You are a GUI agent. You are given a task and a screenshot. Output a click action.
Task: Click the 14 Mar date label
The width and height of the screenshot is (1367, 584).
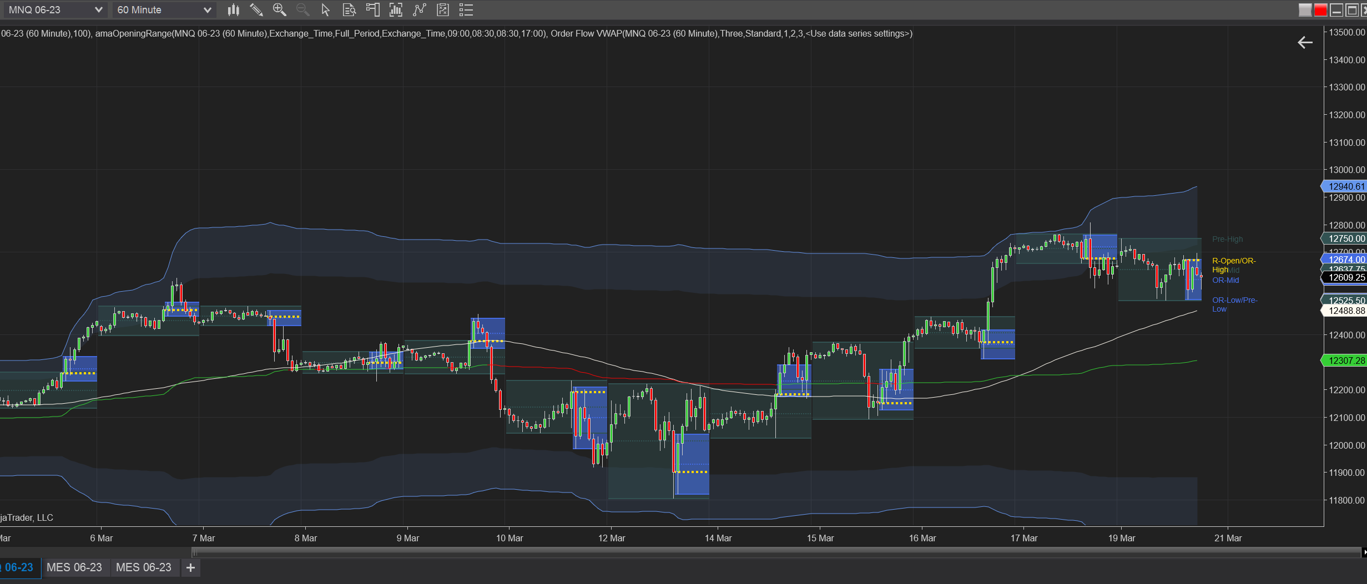click(x=718, y=538)
